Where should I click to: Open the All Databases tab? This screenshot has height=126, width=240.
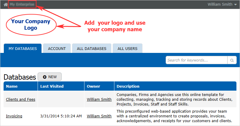(92, 48)
